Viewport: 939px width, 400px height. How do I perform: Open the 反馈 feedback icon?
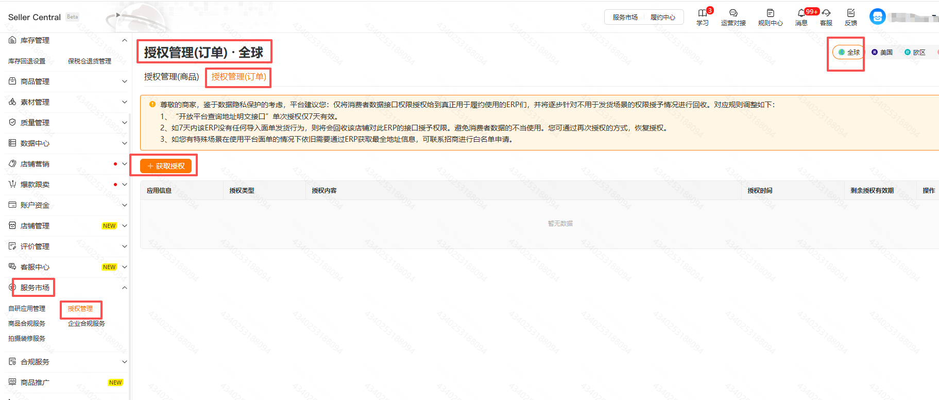click(851, 13)
